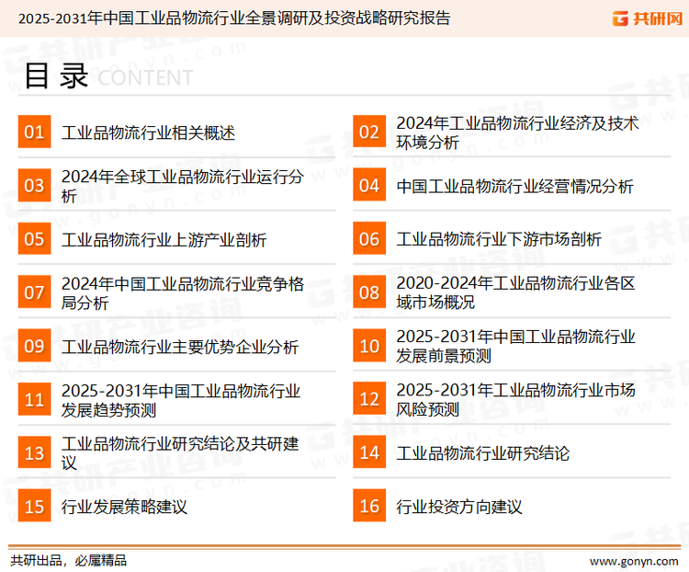Screen dimensions: 689x572
Task: Click the orange 04 number badge
Action: tap(369, 185)
